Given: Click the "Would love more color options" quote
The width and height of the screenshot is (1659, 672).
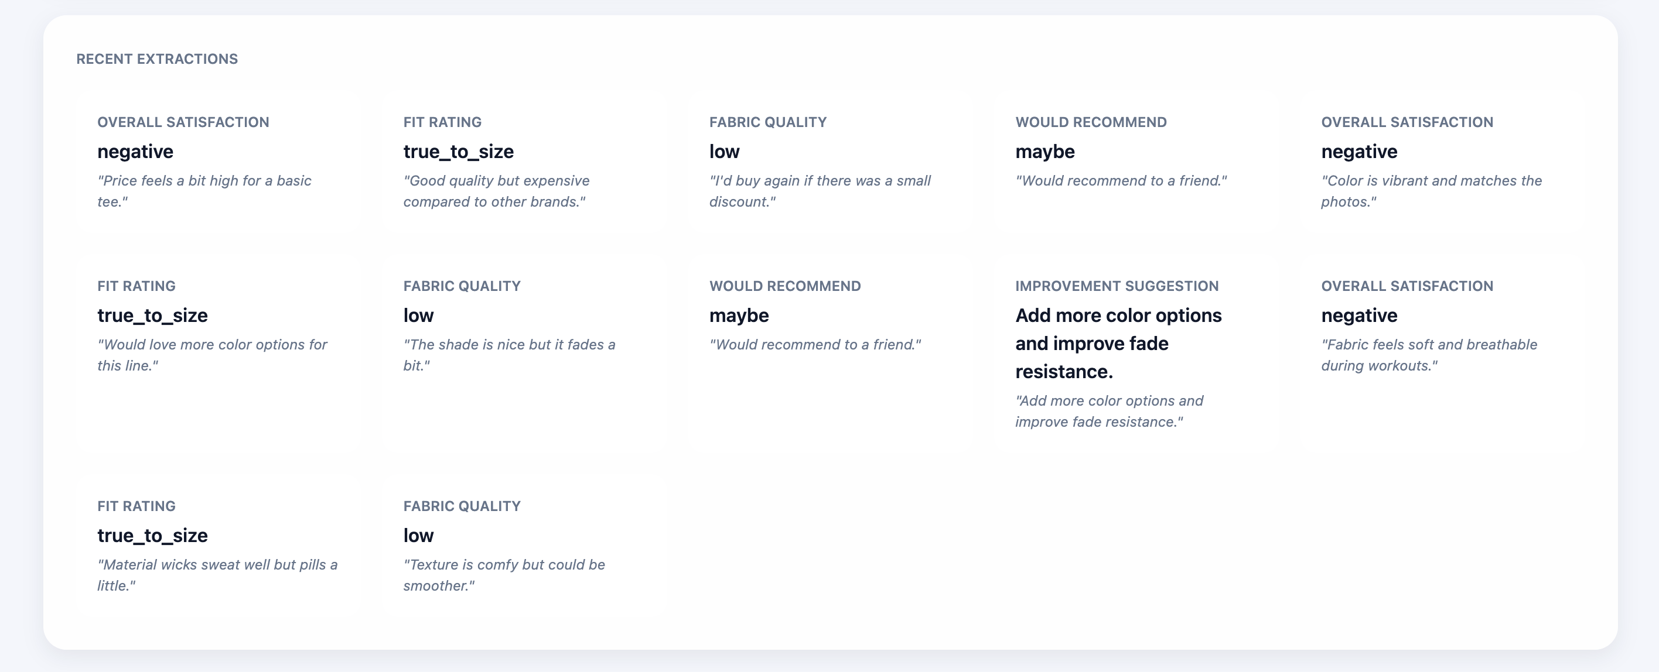Looking at the screenshot, I should (x=212, y=355).
